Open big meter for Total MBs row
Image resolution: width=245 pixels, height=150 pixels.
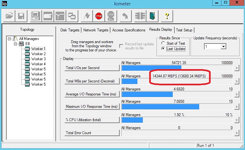click(x=237, y=81)
